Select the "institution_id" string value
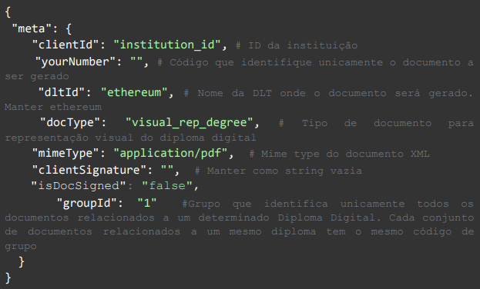Viewport: 480px width, 289px height. (x=167, y=45)
